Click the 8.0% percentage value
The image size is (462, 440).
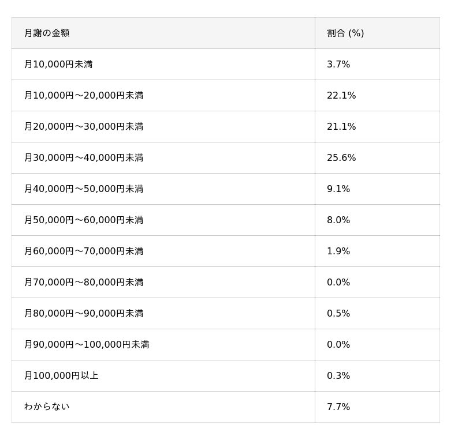click(x=338, y=220)
